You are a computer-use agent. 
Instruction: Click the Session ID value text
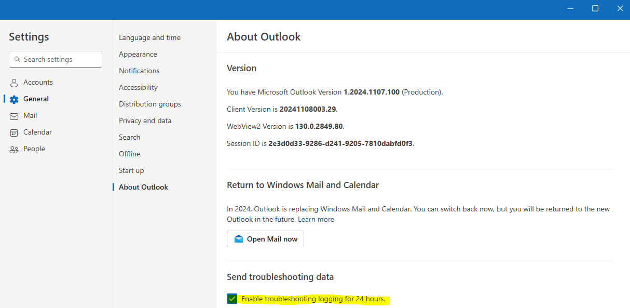(x=340, y=143)
